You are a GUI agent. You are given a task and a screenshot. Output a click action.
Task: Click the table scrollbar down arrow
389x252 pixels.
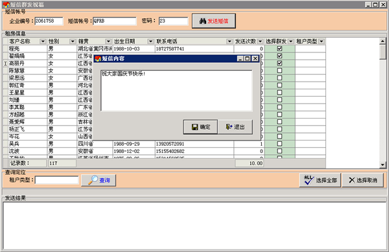pyautogui.click(x=383, y=165)
